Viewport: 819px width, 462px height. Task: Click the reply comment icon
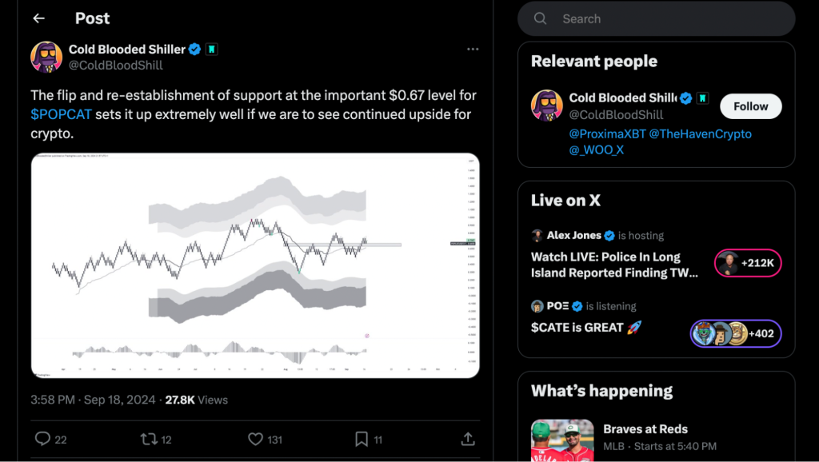tap(43, 439)
